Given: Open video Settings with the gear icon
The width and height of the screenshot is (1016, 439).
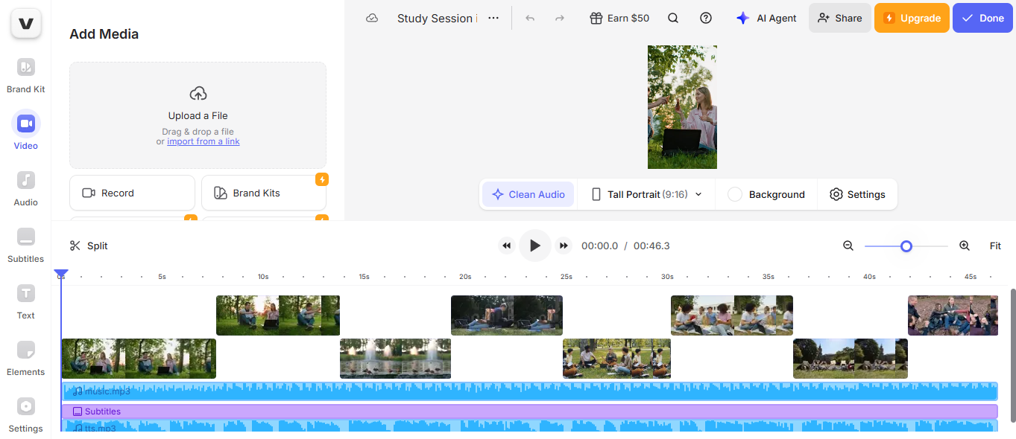Looking at the screenshot, I should point(857,193).
